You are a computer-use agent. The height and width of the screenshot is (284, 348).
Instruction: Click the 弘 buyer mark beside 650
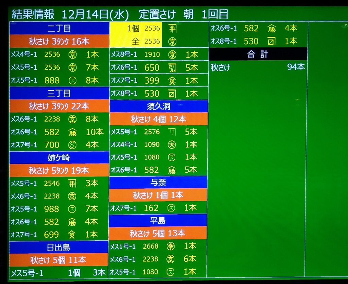pos(172,68)
